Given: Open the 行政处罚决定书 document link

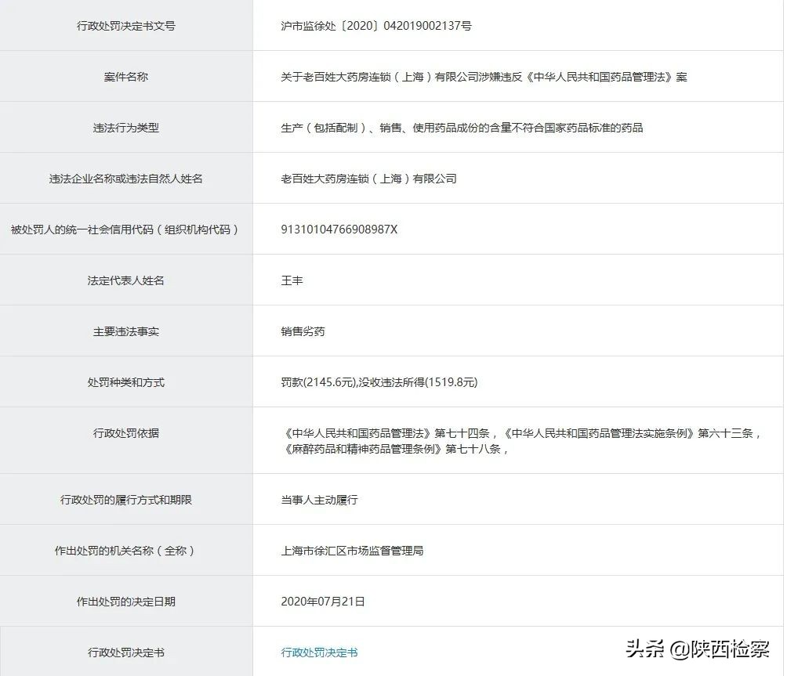Looking at the screenshot, I should pyautogui.click(x=318, y=652).
